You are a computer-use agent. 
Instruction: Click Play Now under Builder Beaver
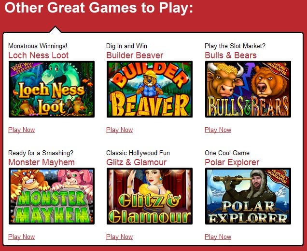pyautogui.click(x=119, y=130)
